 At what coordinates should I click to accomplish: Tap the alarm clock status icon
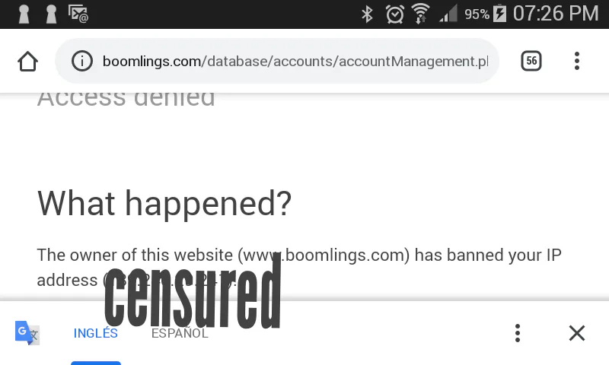(x=394, y=14)
